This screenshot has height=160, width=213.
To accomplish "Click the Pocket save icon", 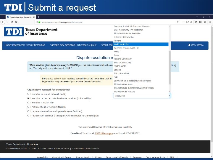I will (188, 22).
